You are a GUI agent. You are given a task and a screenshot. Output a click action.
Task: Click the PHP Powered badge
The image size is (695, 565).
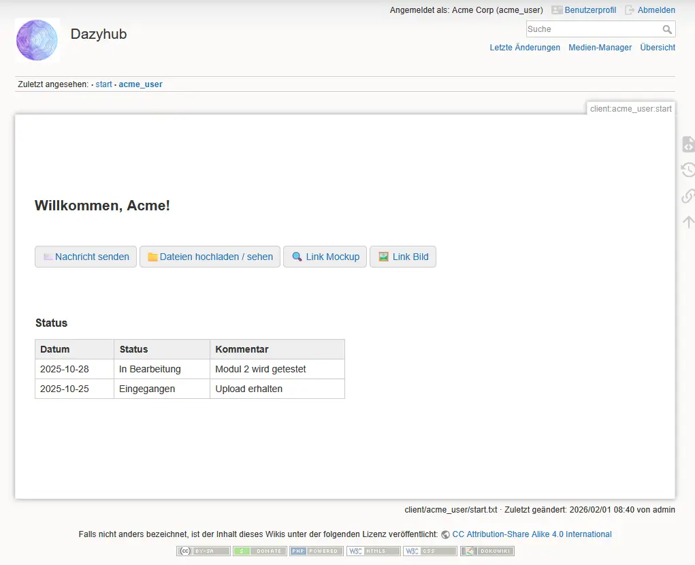[317, 551]
